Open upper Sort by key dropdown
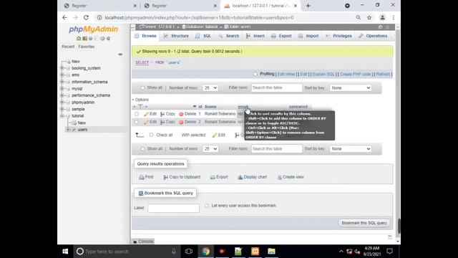This screenshot has width=458, height=258. coord(351,87)
